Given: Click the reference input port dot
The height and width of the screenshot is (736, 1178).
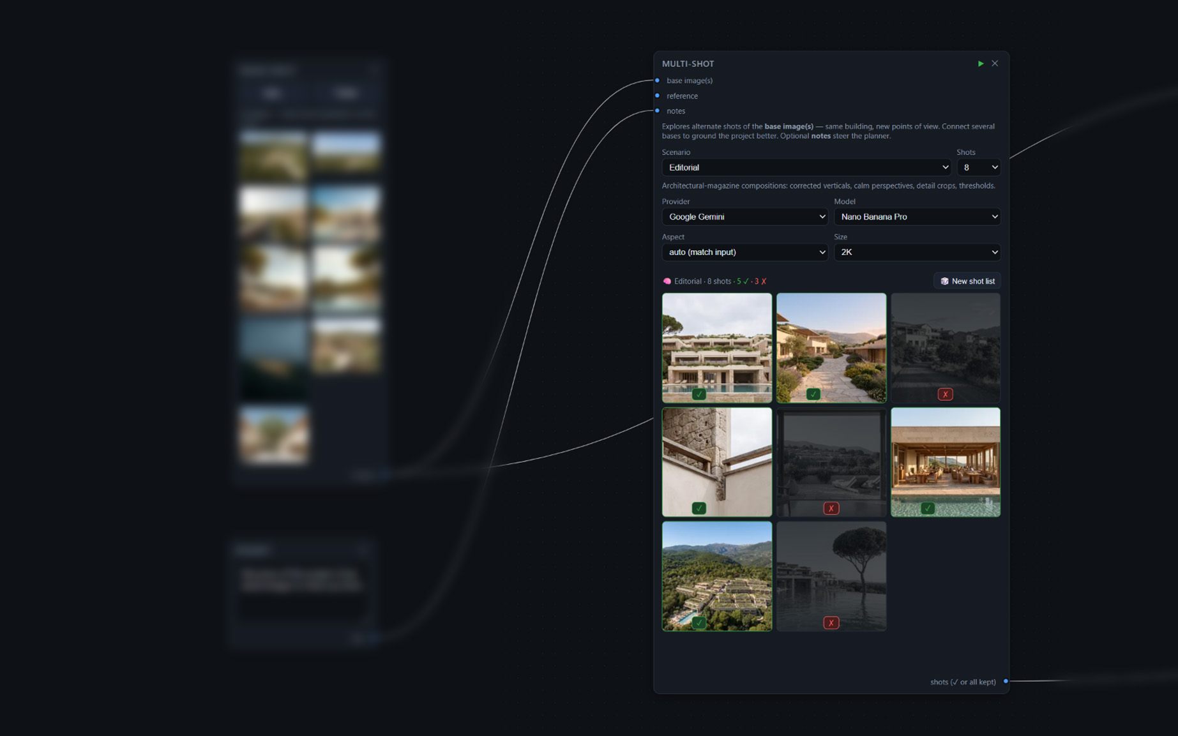Looking at the screenshot, I should click(657, 96).
